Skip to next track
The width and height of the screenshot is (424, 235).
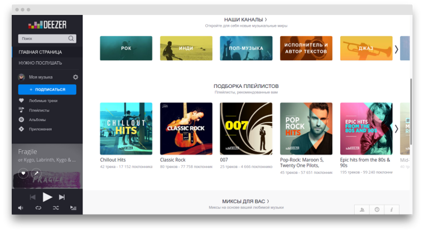62,197
